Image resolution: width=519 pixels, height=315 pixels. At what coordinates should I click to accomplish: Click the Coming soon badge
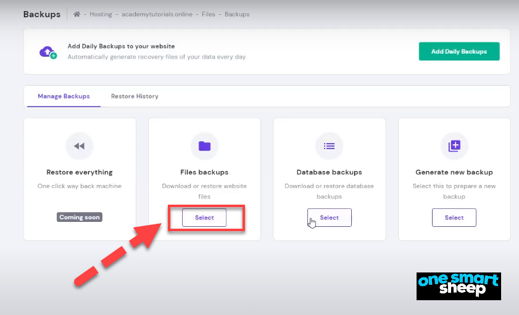80,217
